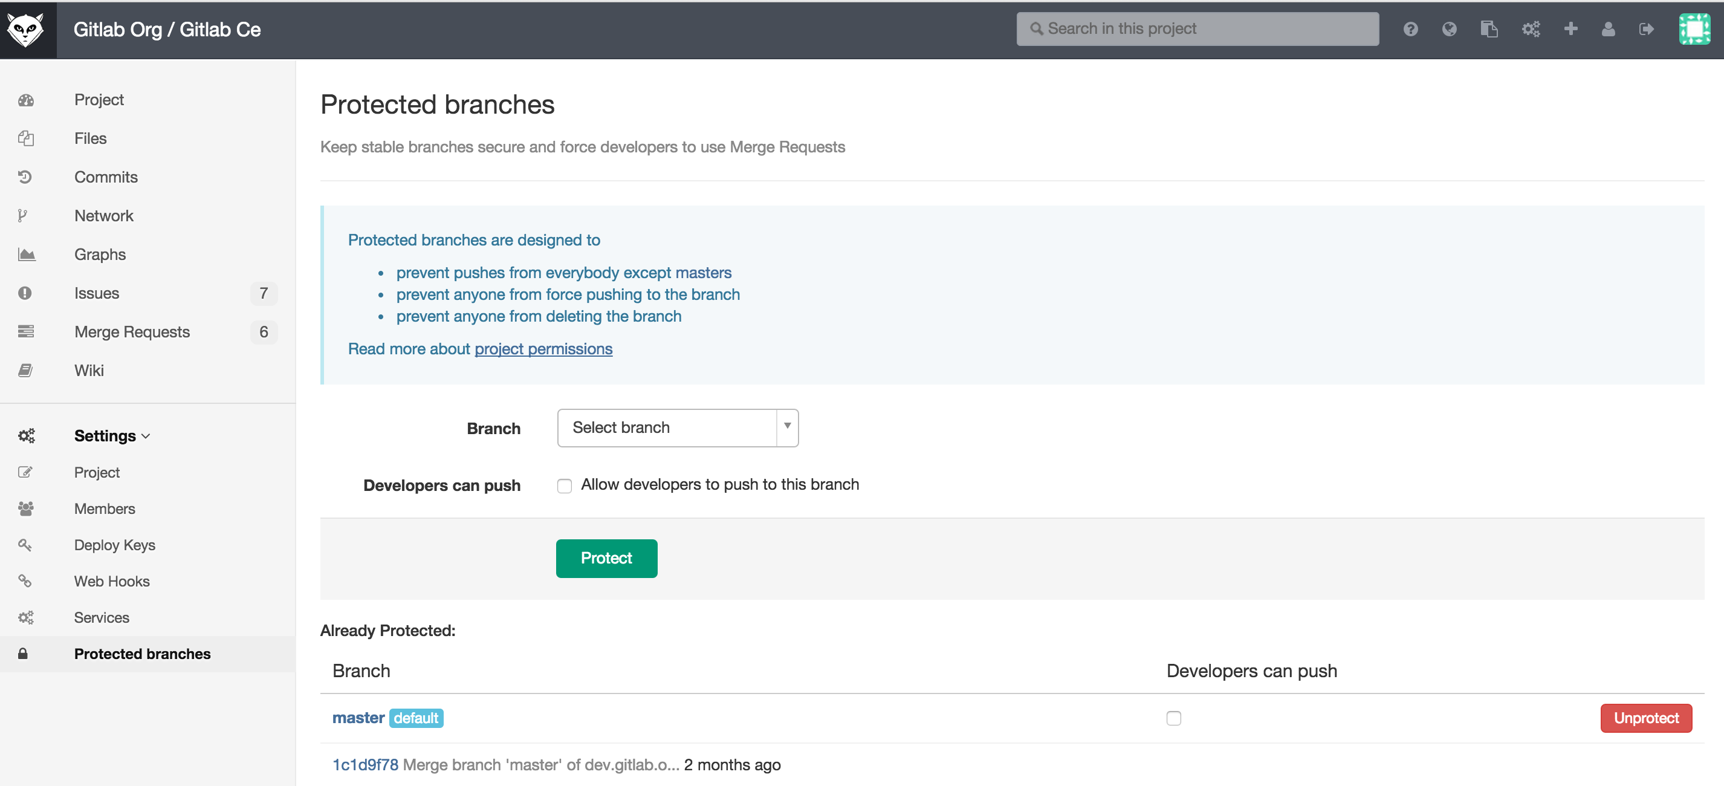The width and height of the screenshot is (1724, 786).
Task: Expand Settings menu in sidebar
Action: tap(109, 435)
